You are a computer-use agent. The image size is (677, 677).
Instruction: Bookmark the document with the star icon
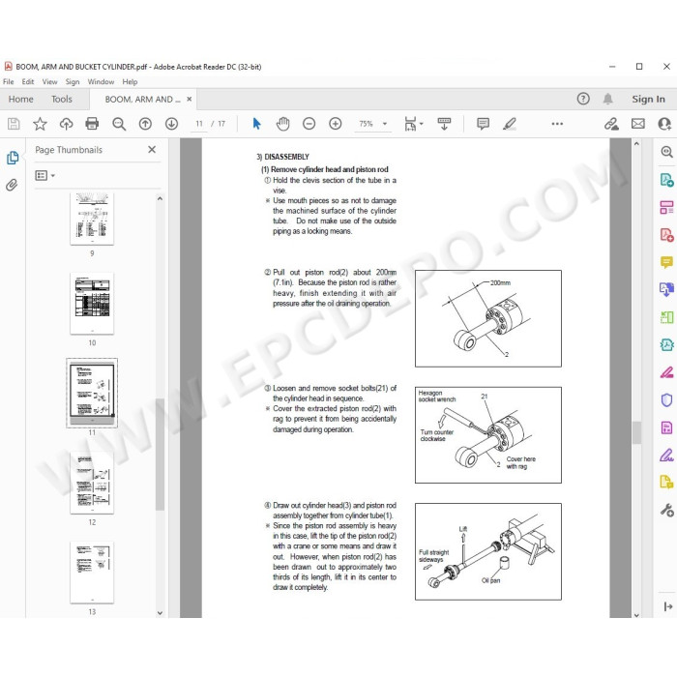[x=40, y=124]
